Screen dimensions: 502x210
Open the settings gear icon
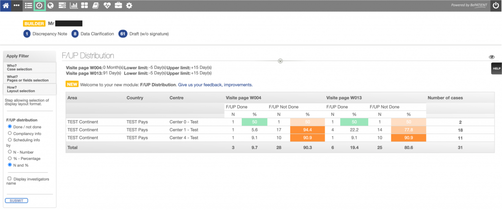click(129, 6)
